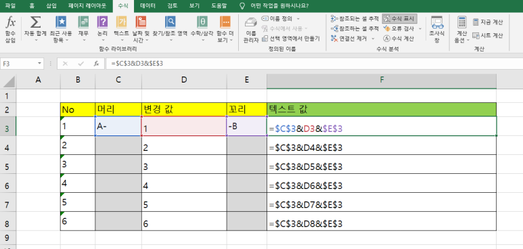Open the 논리 logical functions icon
The height and width of the screenshot is (249, 523).
click(x=102, y=22)
